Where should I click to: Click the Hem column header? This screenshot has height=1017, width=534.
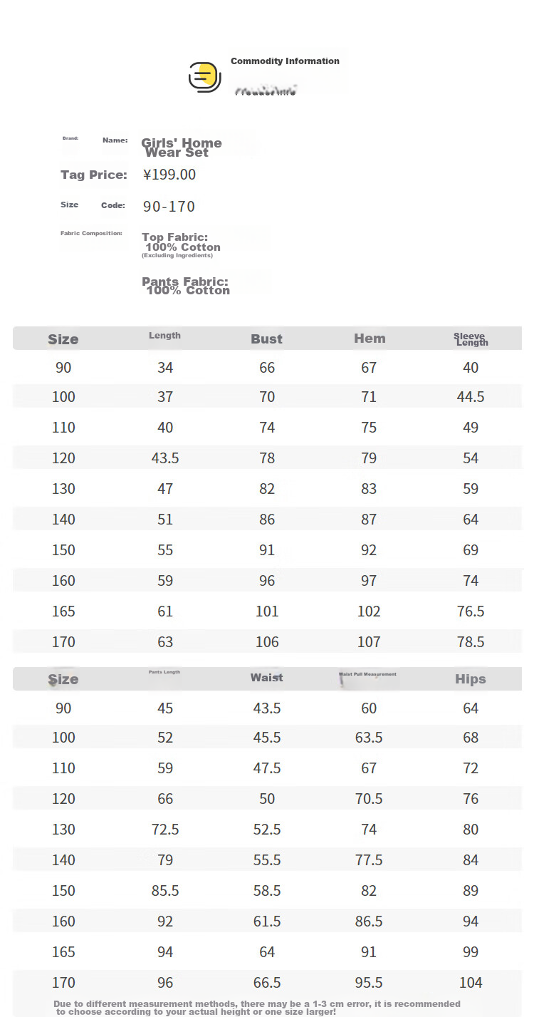point(370,339)
